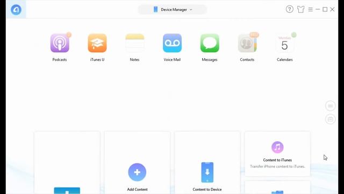Open the Notes category icon
344x194 pixels.
click(x=135, y=43)
